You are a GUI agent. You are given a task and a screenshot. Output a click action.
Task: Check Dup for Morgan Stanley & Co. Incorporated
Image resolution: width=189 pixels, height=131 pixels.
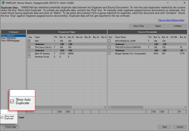(109, 53)
